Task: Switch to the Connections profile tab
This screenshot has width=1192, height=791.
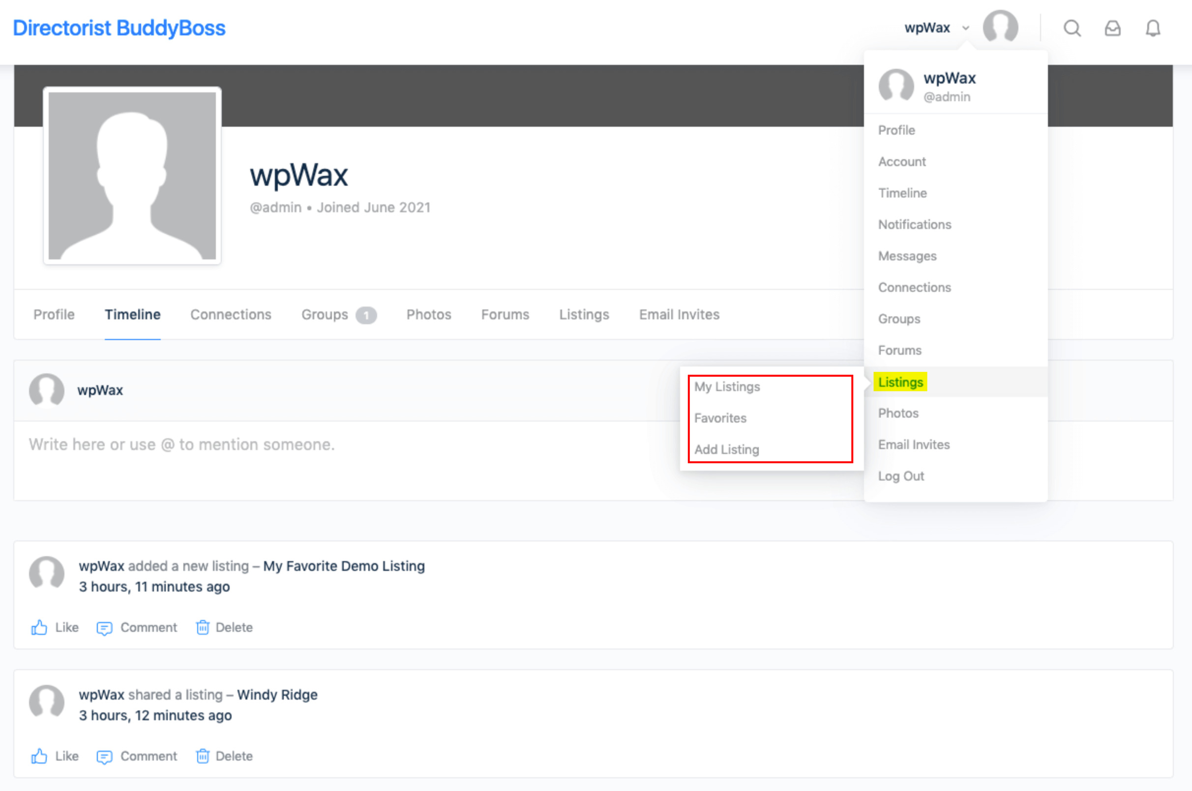Action: (x=231, y=315)
